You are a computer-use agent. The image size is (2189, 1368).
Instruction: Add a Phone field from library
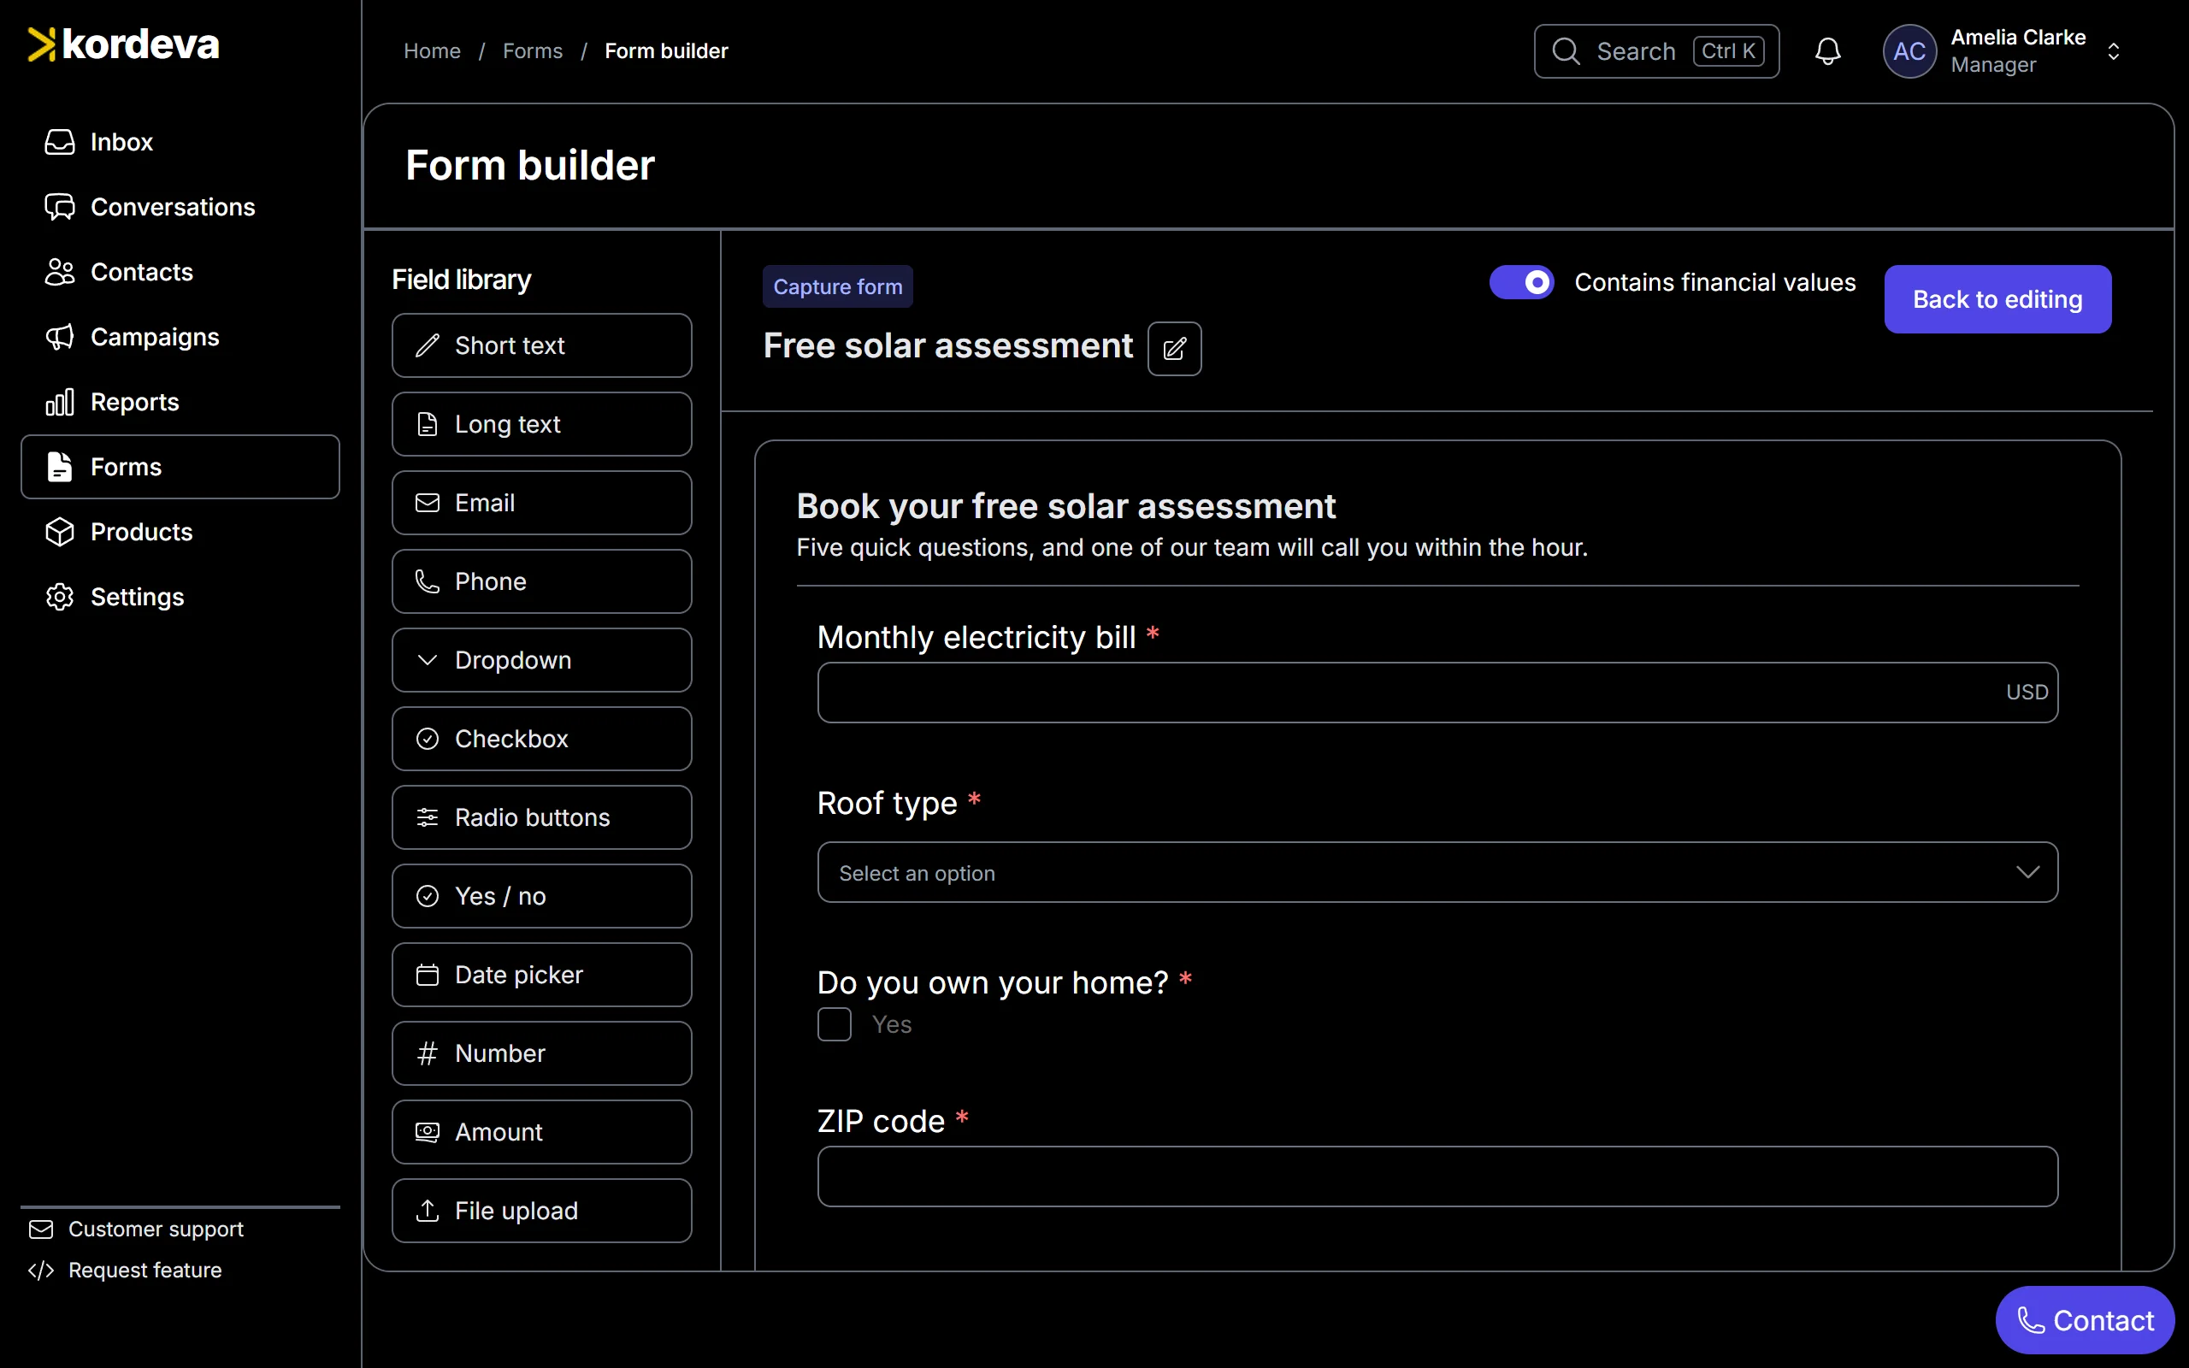pos(542,581)
